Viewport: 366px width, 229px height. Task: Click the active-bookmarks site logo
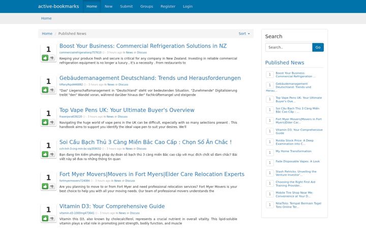pos(58,6)
